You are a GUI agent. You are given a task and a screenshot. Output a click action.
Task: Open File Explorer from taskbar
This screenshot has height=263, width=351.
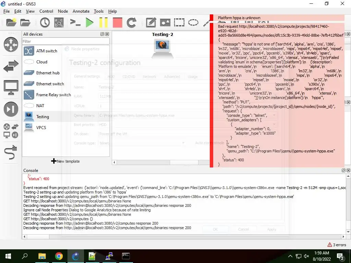42,256
